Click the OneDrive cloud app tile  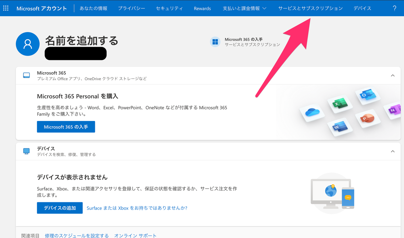312,112
